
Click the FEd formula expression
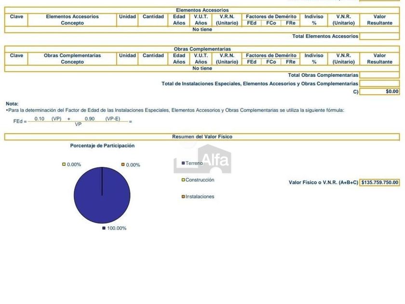73,121
